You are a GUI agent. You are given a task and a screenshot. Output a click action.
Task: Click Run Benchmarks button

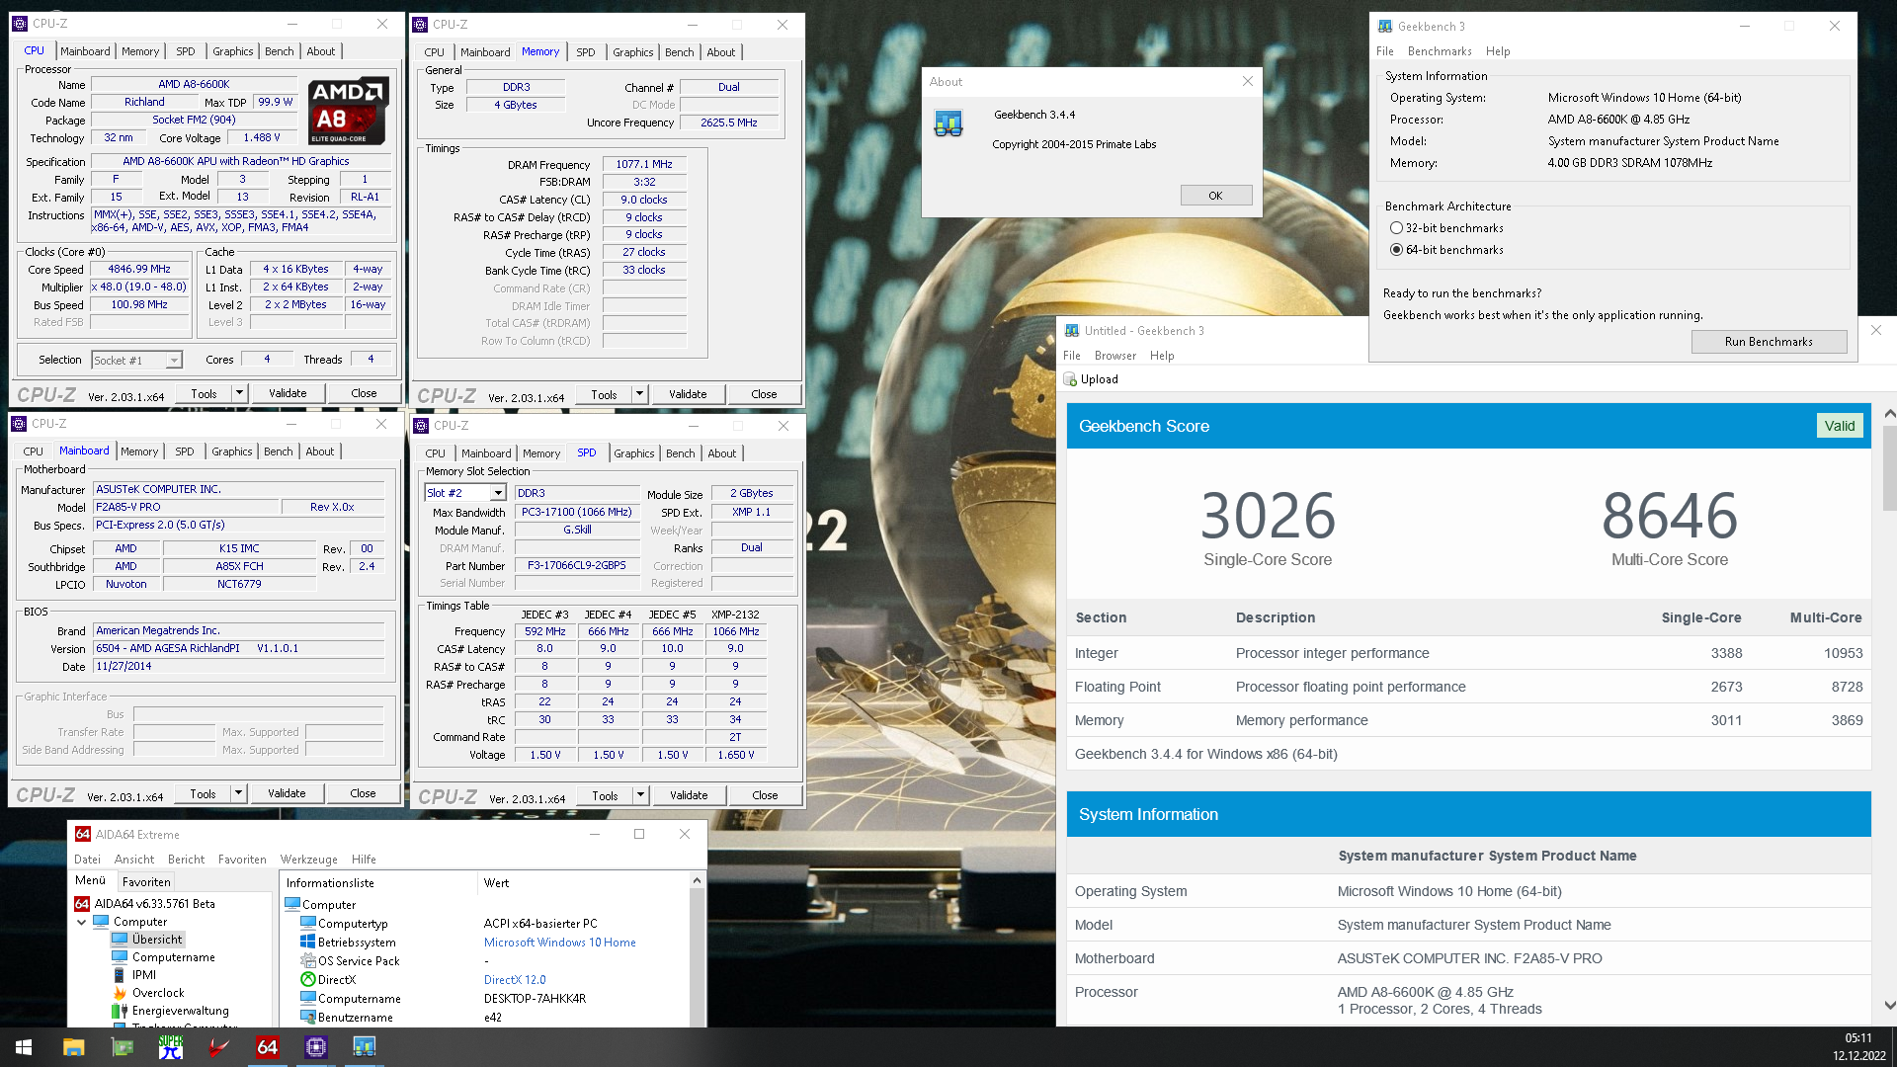coord(1769,342)
